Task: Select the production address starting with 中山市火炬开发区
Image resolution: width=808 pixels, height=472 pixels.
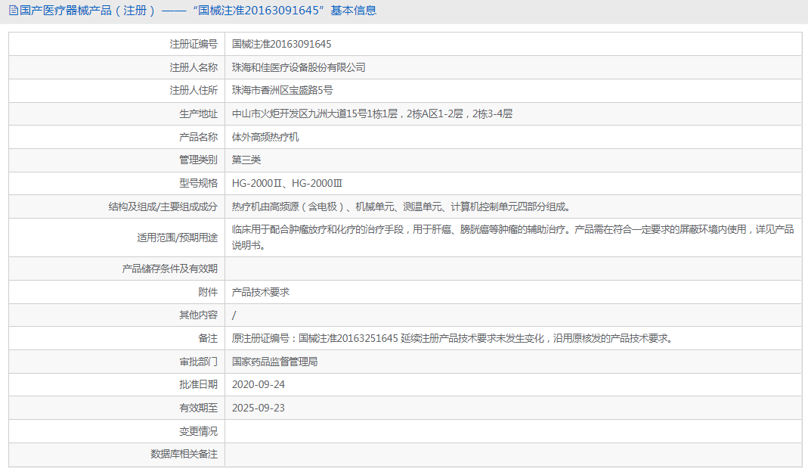Action: (372, 114)
